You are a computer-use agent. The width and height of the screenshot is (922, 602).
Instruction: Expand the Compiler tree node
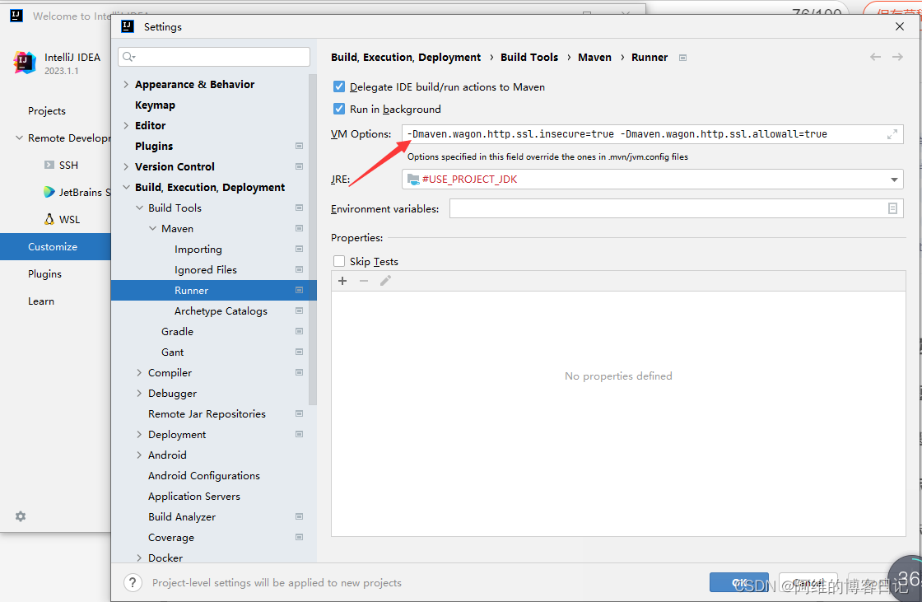(x=139, y=372)
